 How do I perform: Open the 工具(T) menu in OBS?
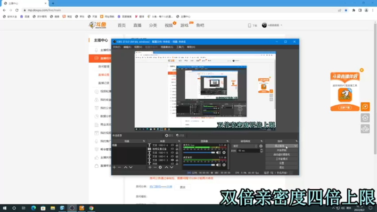tap(180, 47)
